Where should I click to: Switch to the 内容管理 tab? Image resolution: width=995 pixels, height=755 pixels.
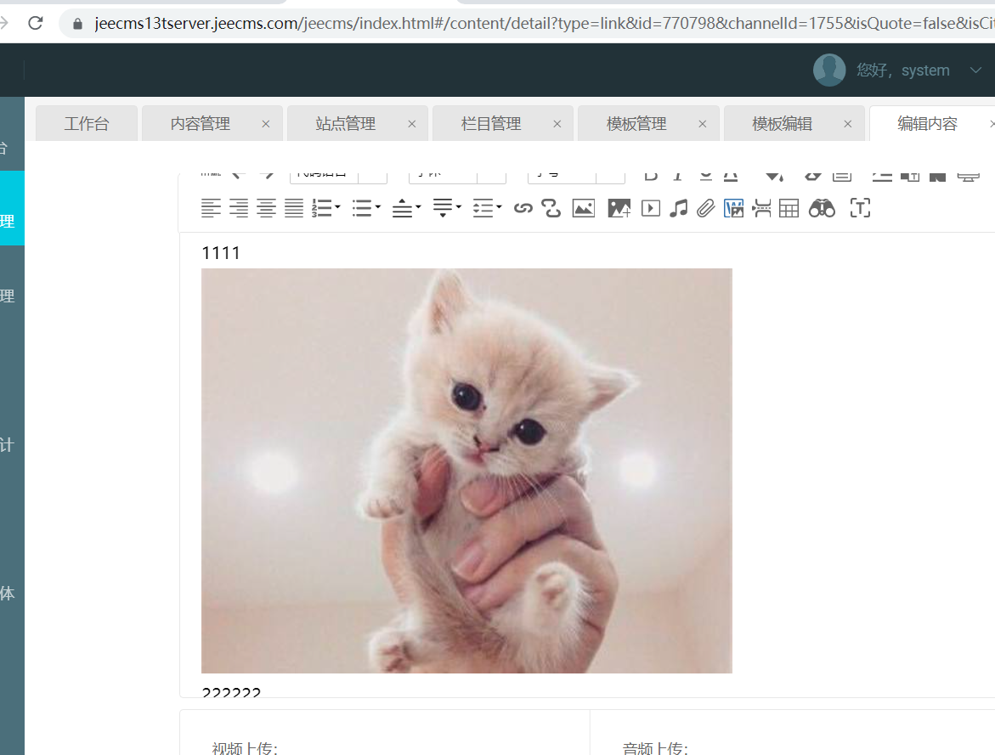pyautogui.click(x=201, y=124)
